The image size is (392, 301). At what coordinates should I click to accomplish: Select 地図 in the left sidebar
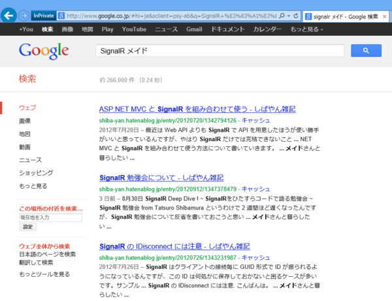click(x=25, y=134)
